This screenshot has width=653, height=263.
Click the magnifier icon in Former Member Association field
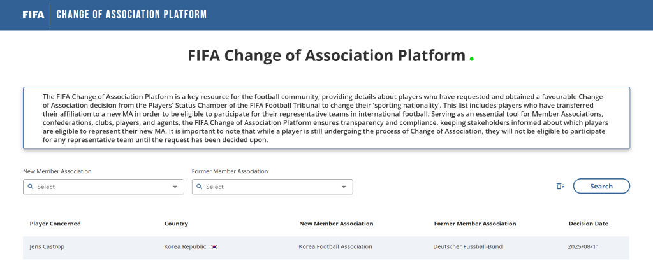point(199,187)
